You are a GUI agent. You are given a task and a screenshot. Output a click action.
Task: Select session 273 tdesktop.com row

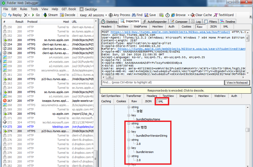tap(48, 127)
